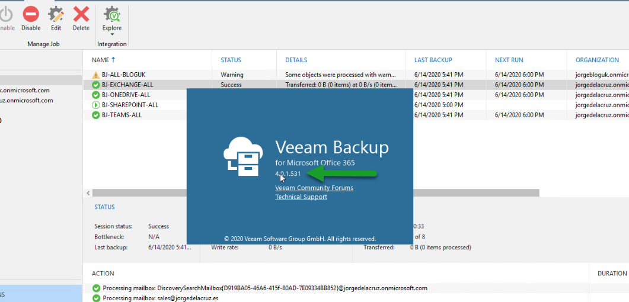Select the BJ-ONEDRIVE-ALL job
The image size is (629, 302).
coord(127,95)
